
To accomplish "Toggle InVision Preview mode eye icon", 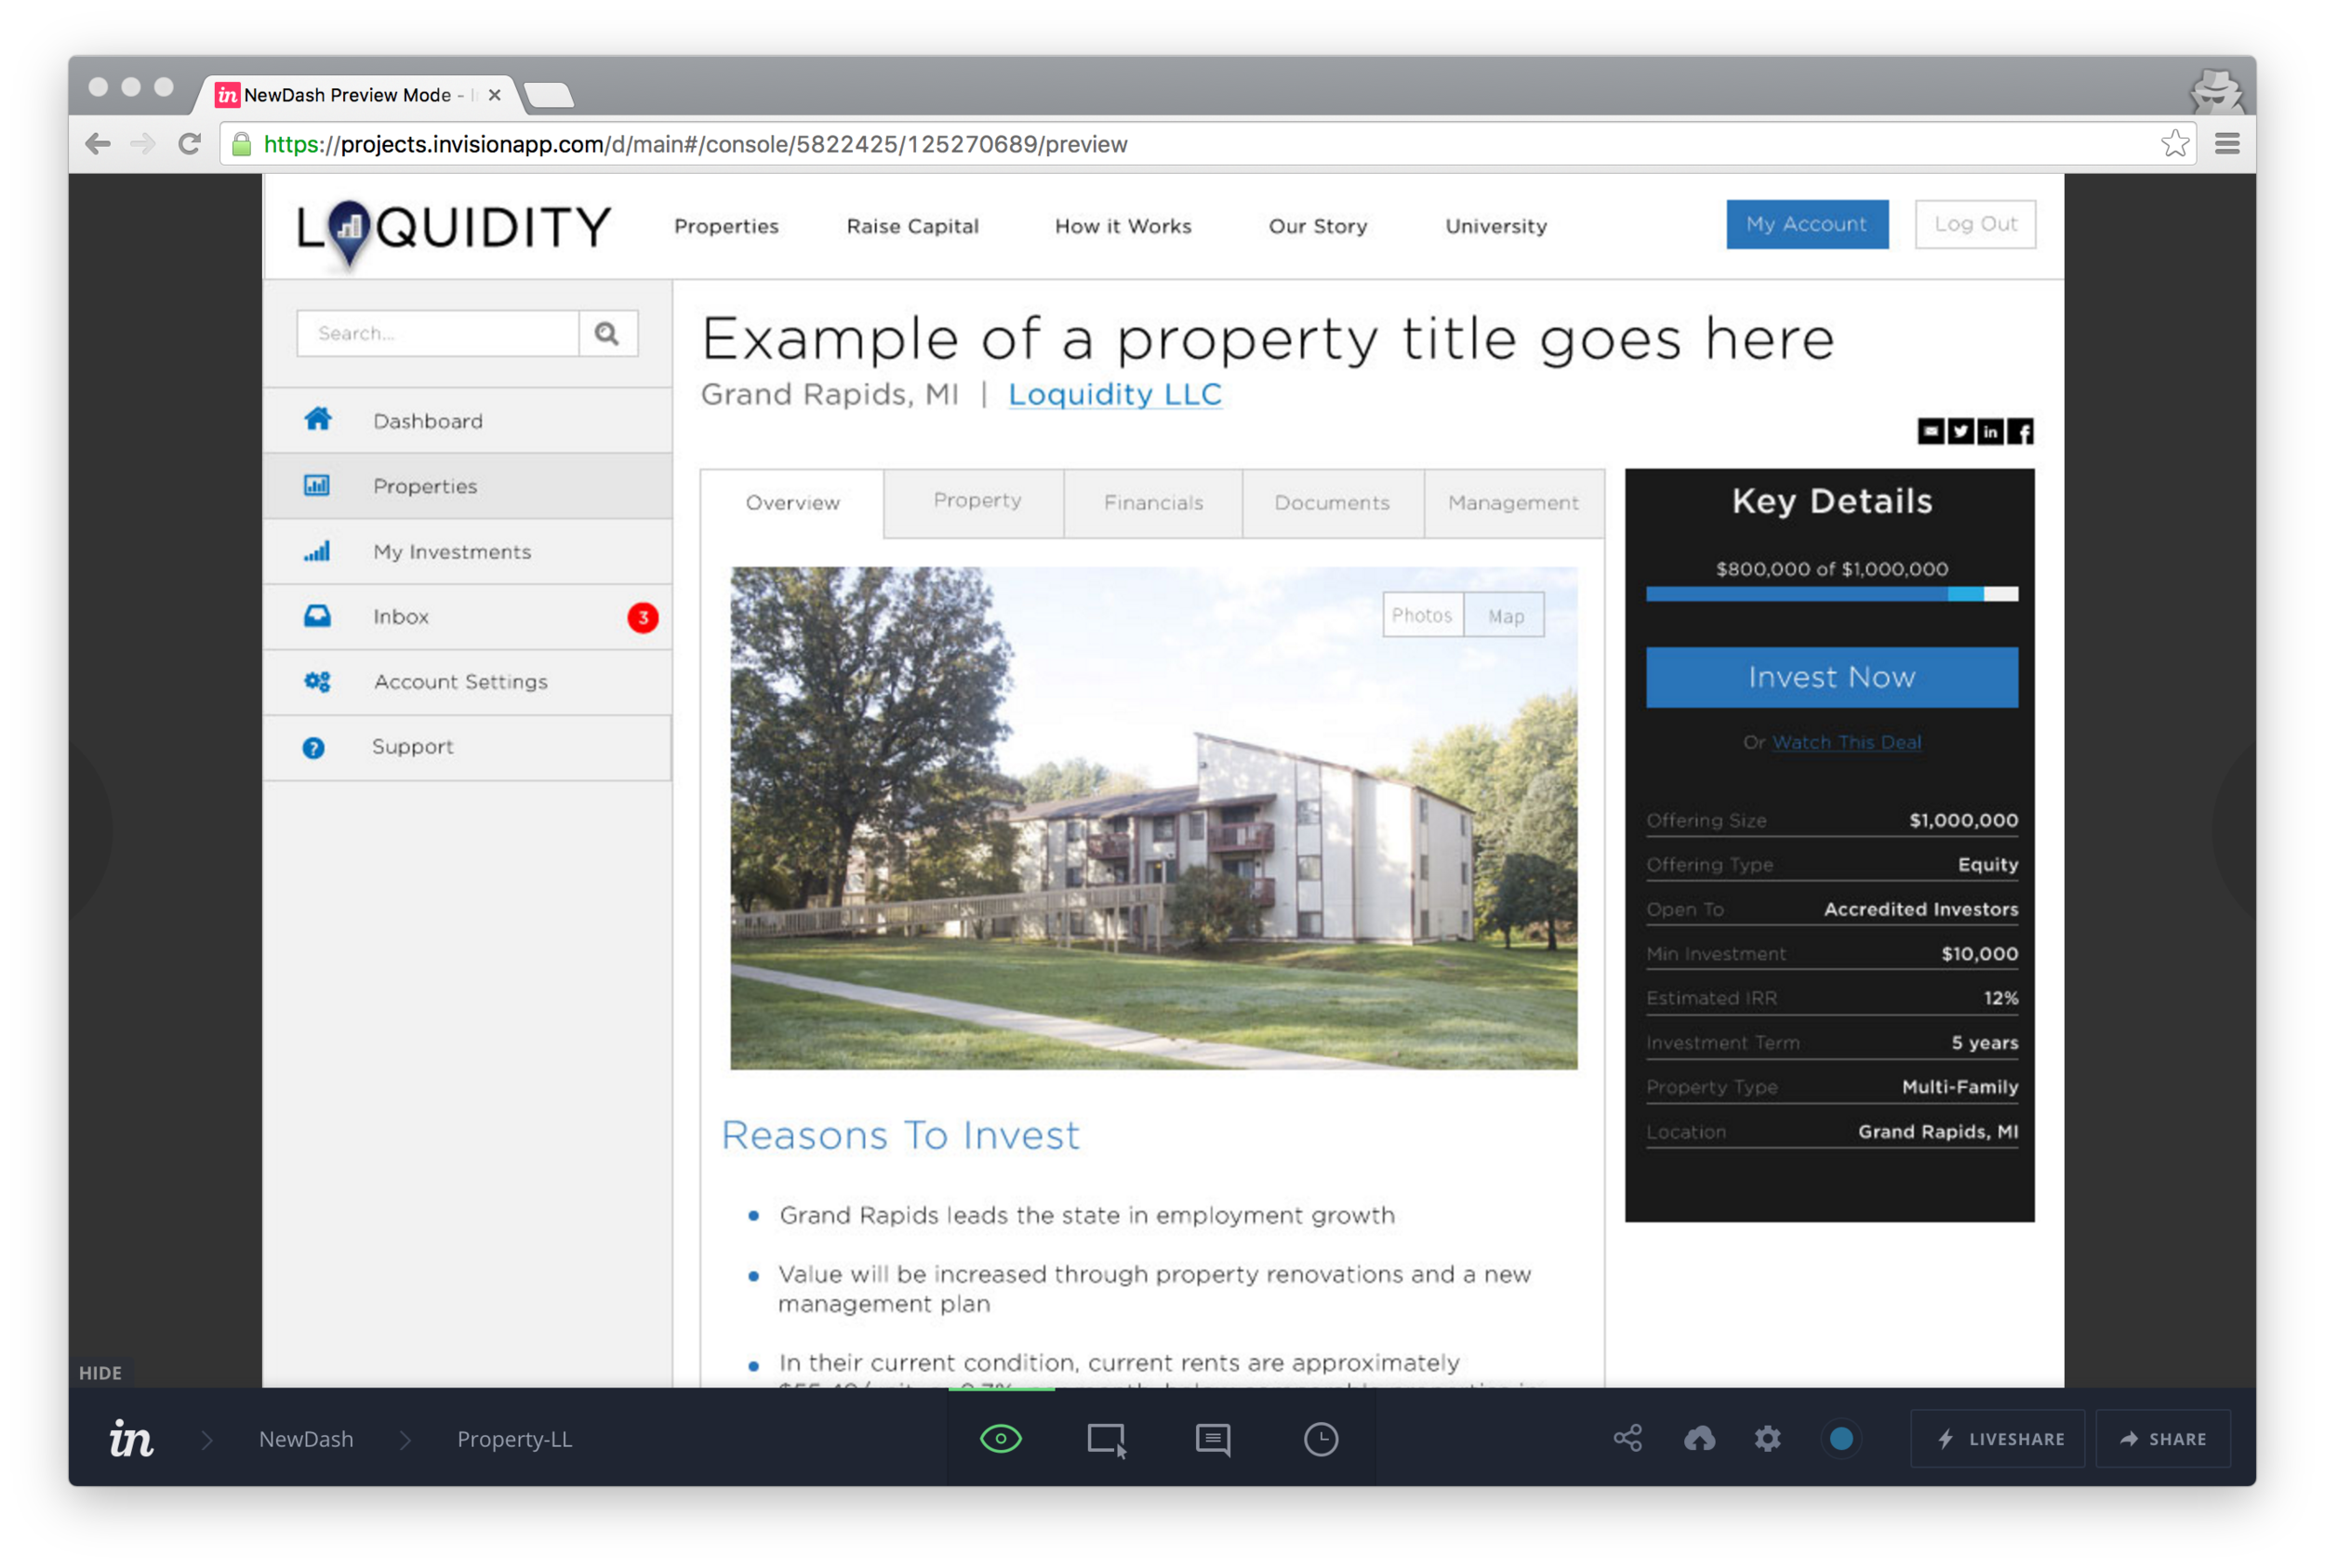I will pyautogui.click(x=1000, y=1439).
